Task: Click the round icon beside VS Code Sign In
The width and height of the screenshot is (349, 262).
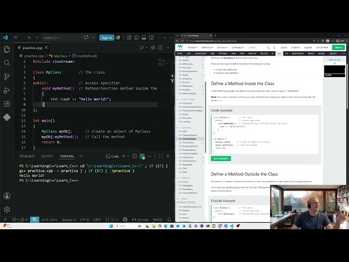Action: (x=118, y=38)
